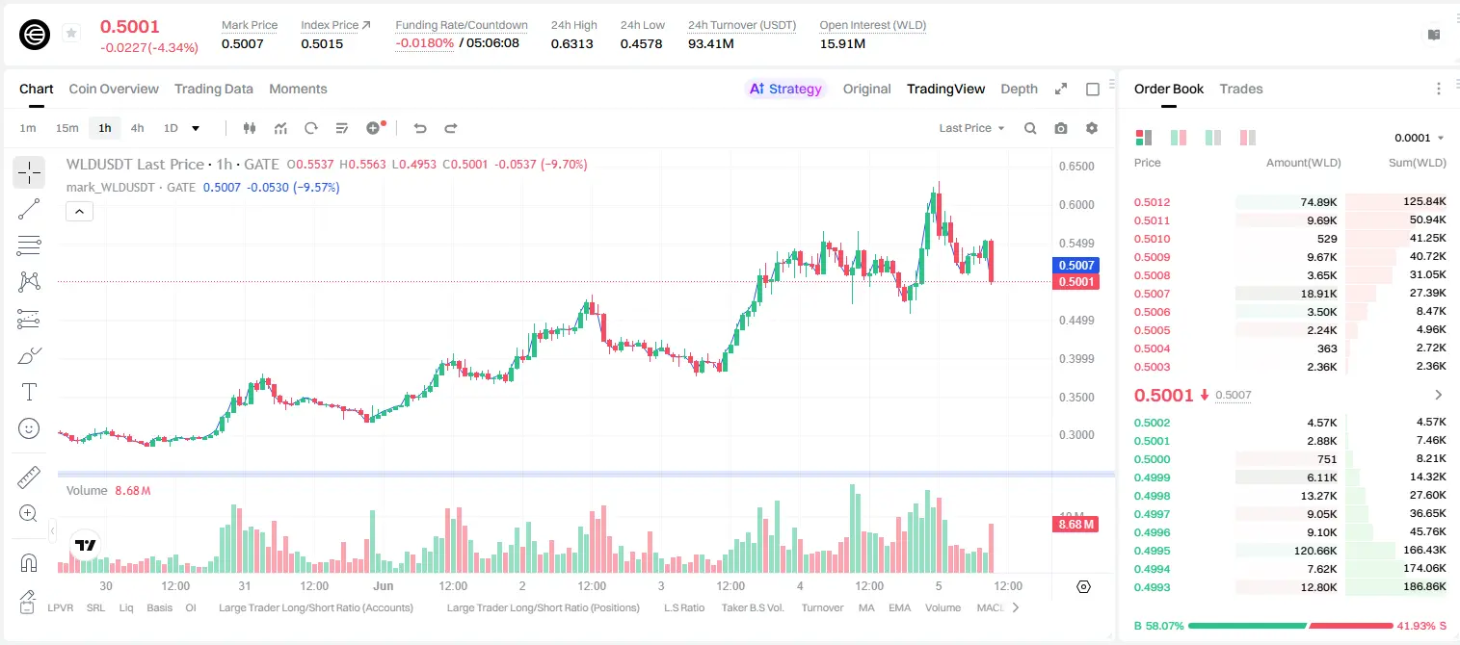
Task: Toggle the magnet snap mode
Action: click(29, 563)
